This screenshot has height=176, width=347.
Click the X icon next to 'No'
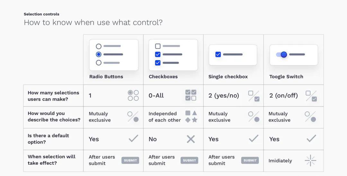pyautogui.click(x=191, y=139)
